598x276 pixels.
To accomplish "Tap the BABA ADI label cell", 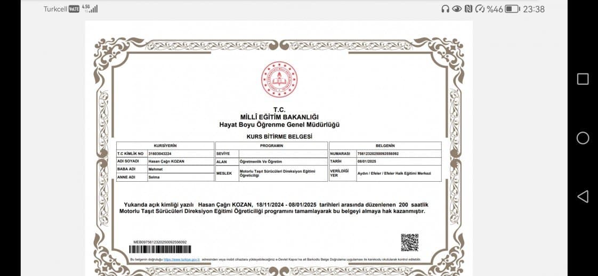I will (132, 169).
